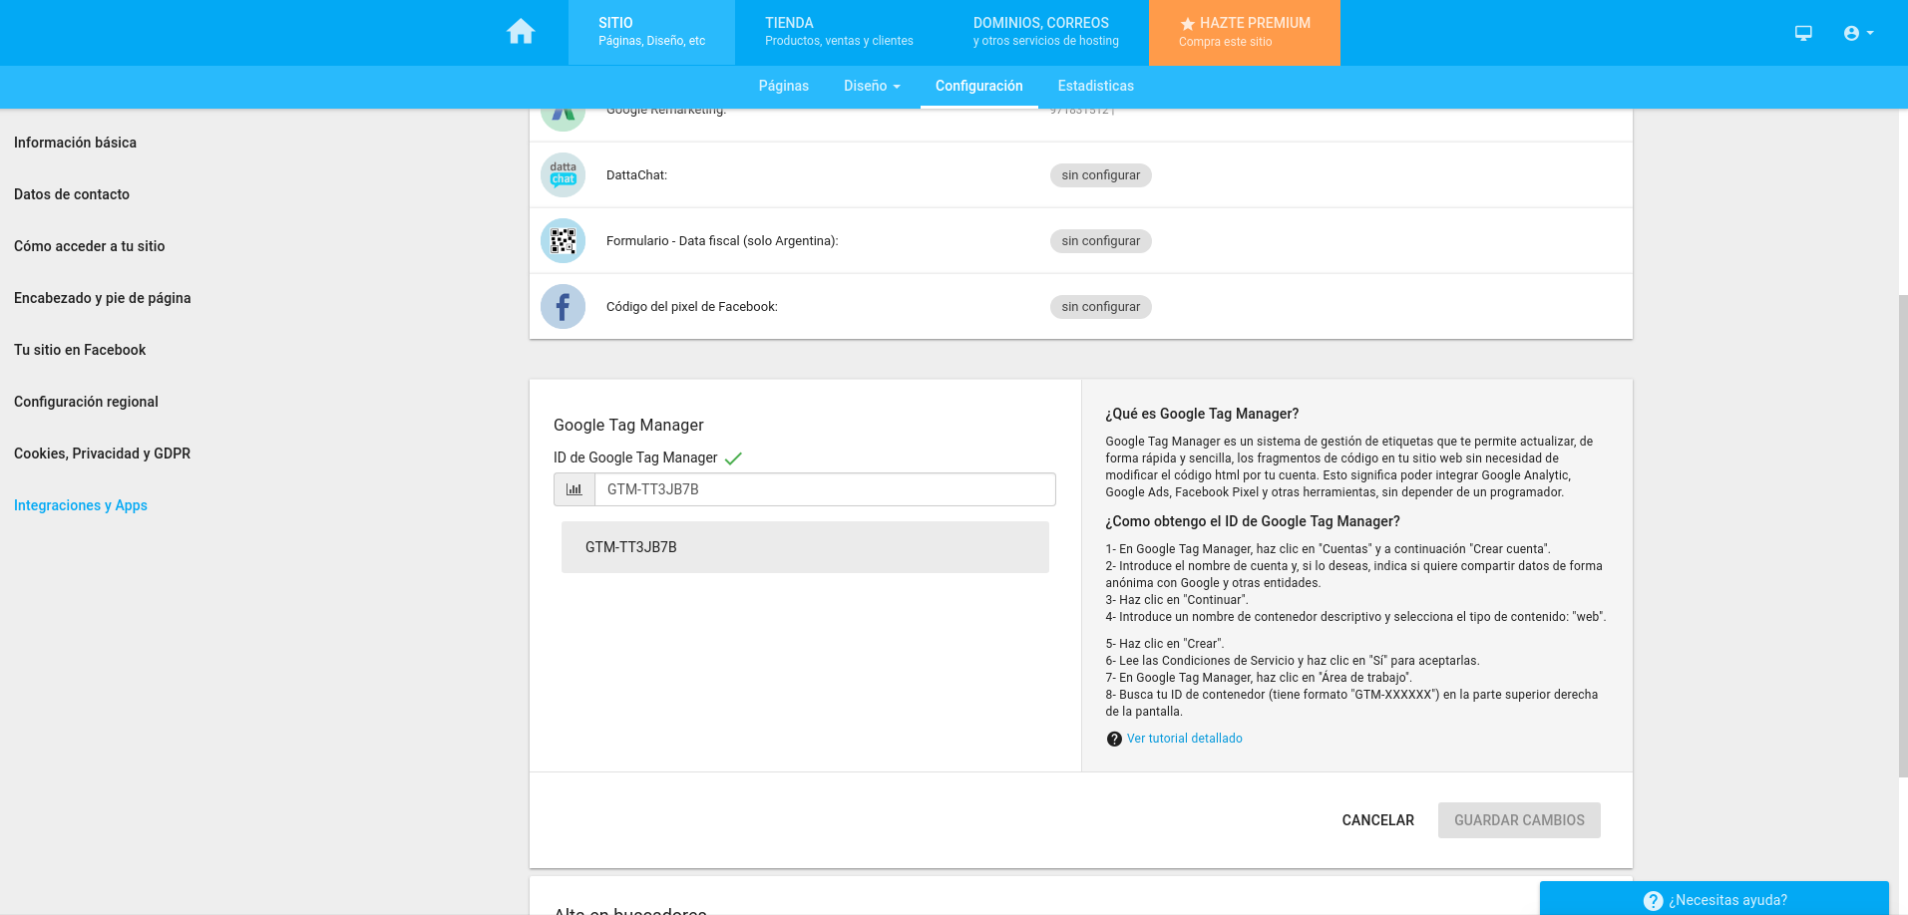The image size is (1908, 915).
Task: Select Integraciones y Apps in sidebar
Action: pyautogui.click(x=81, y=505)
